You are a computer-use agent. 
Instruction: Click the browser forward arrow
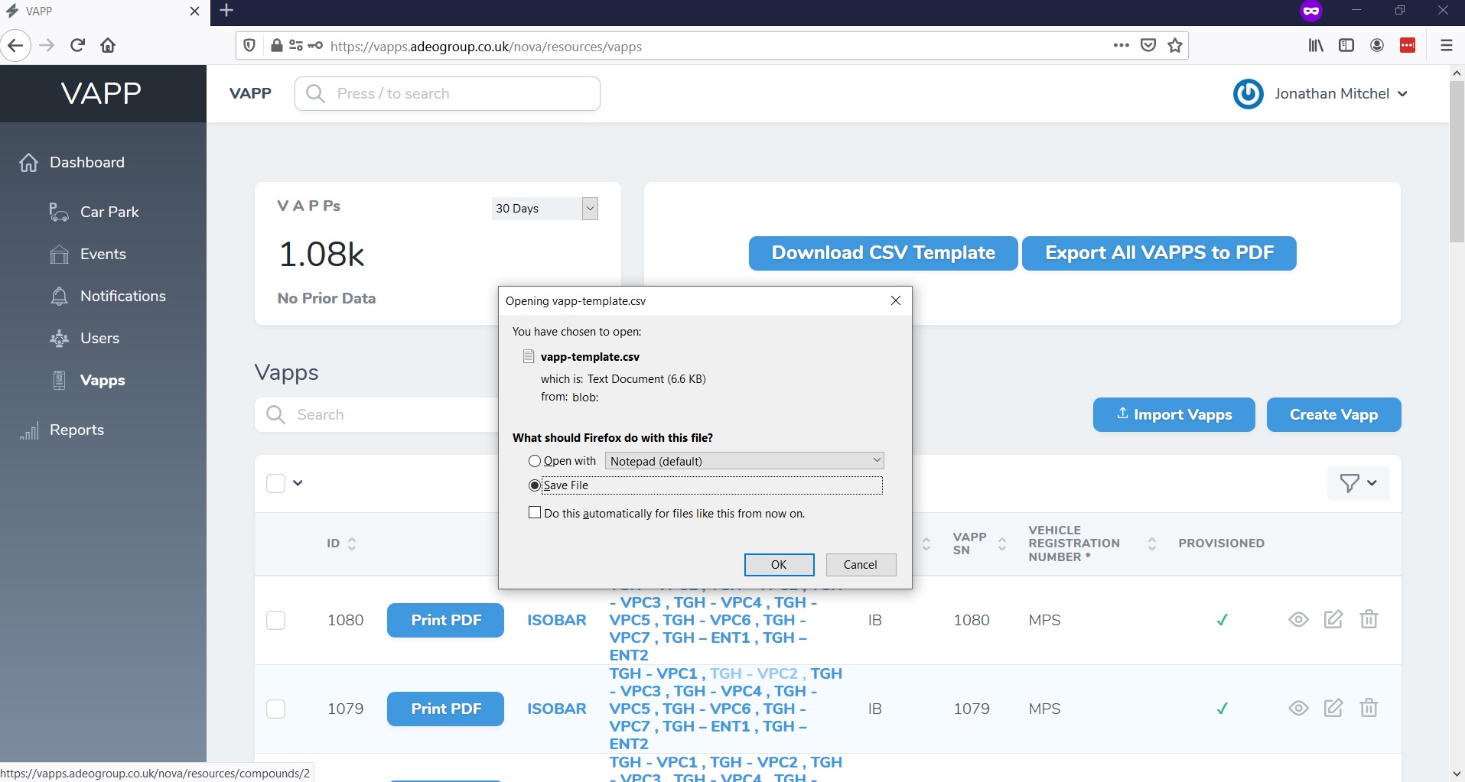pyautogui.click(x=47, y=45)
